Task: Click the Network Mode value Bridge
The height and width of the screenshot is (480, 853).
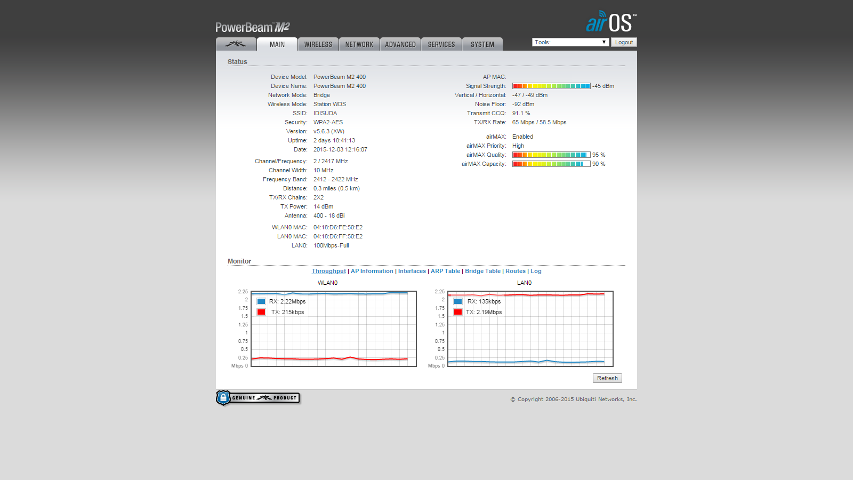Action: click(x=321, y=95)
